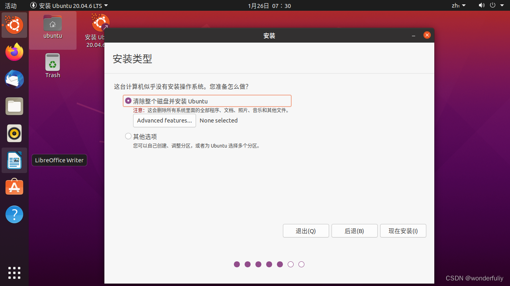The width and height of the screenshot is (510, 286).
Task: Open the Help icon in the dock
Action: point(14,214)
